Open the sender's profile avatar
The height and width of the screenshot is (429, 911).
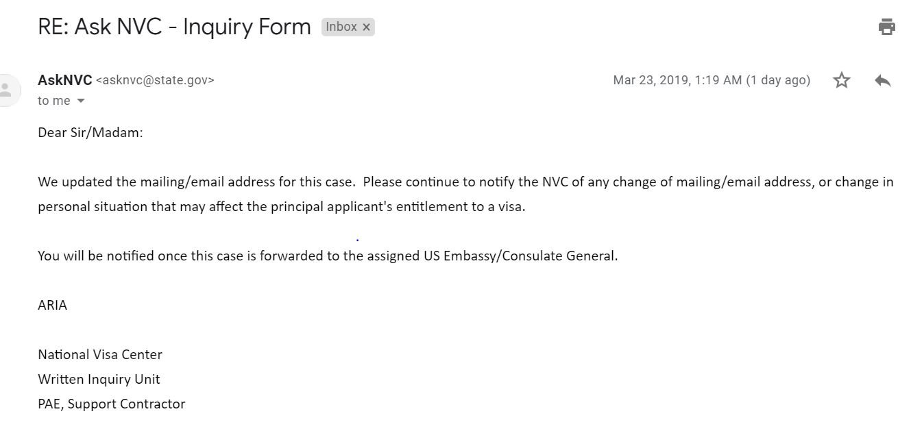[7, 90]
